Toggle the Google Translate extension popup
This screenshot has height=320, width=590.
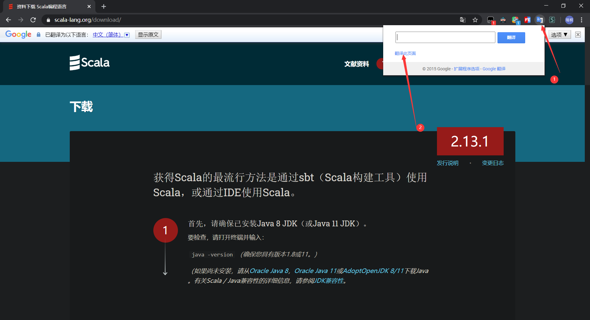[540, 20]
